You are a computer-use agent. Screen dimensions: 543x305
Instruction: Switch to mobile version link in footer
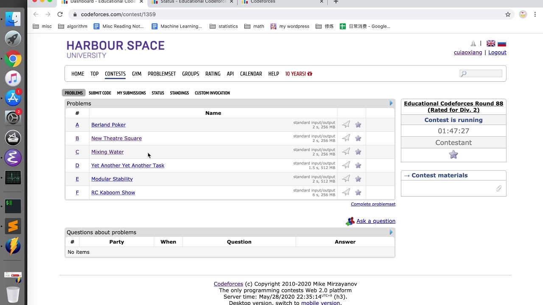pyautogui.click(x=320, y=303)
